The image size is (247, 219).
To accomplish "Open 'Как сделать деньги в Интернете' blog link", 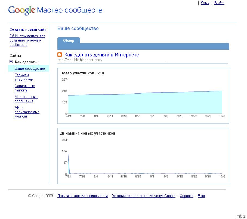I will (102, 55).
